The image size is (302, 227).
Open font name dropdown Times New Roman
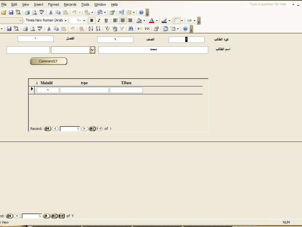coord(65,20)
